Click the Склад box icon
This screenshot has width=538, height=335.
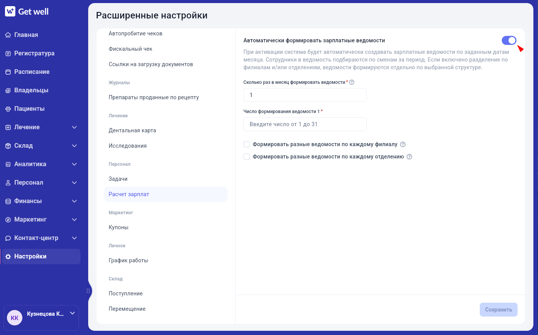click(x=8, y=146)
